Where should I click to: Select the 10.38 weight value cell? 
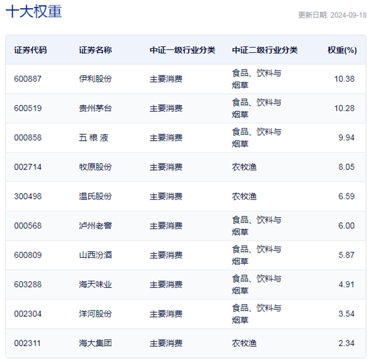click(344, 79)
